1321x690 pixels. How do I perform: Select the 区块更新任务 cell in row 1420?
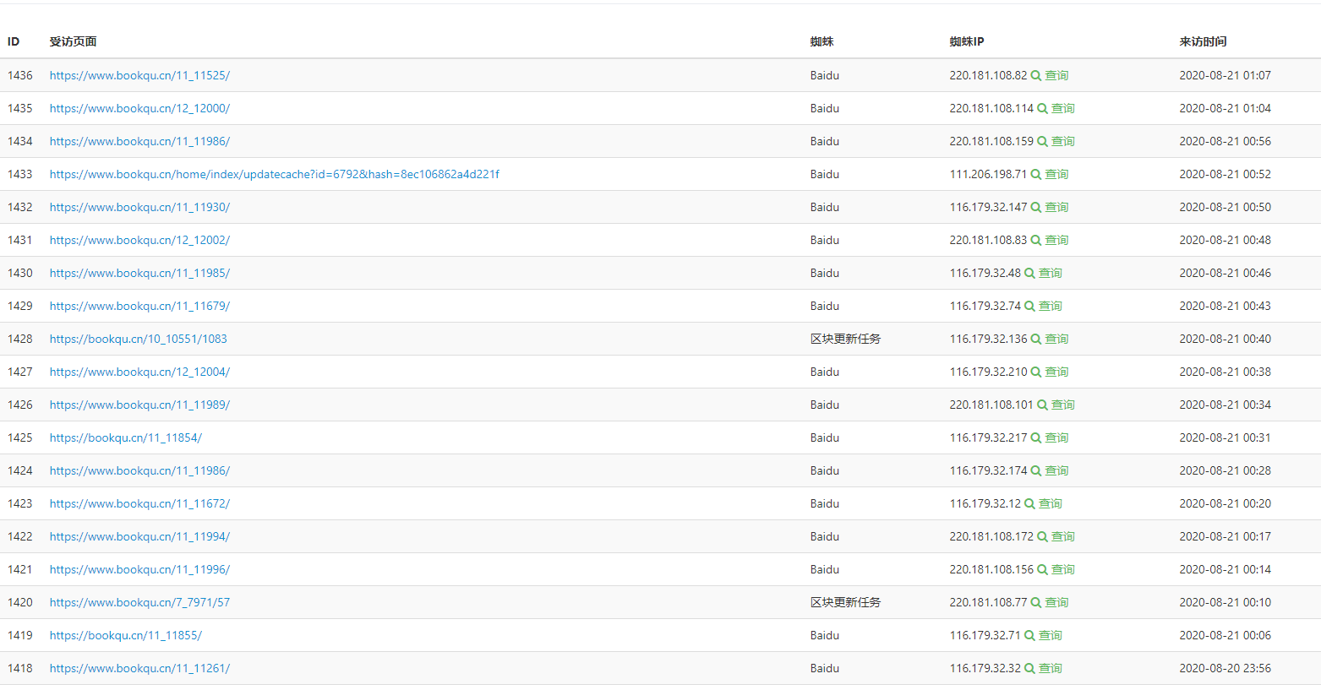point(845,602)
